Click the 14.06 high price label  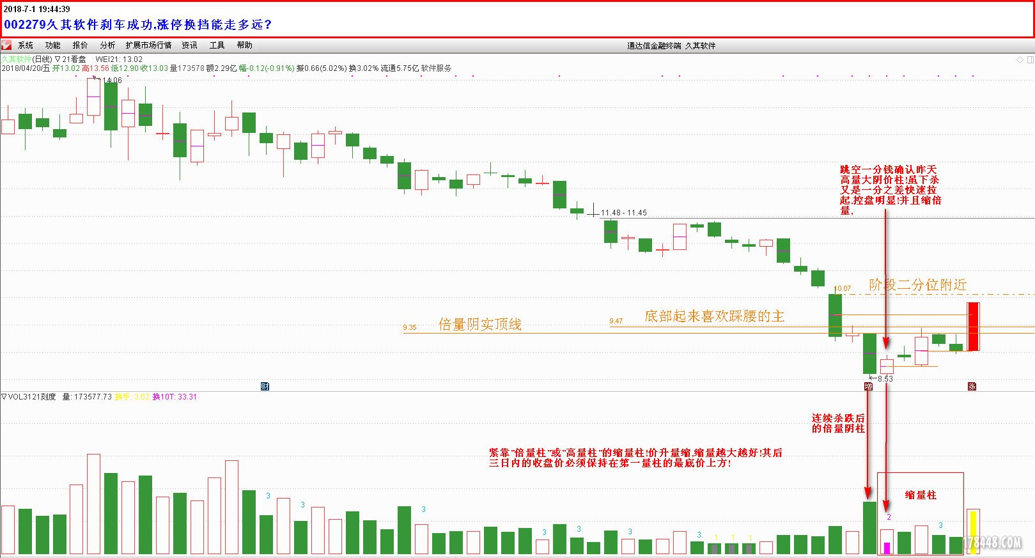tap(113, 81)
